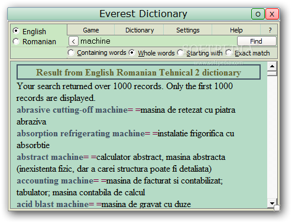Image resolution: width=292 pixels, height=223 pixels.
Task: Click the Everest Dictionary title bar text
Action: pos(143,14)
